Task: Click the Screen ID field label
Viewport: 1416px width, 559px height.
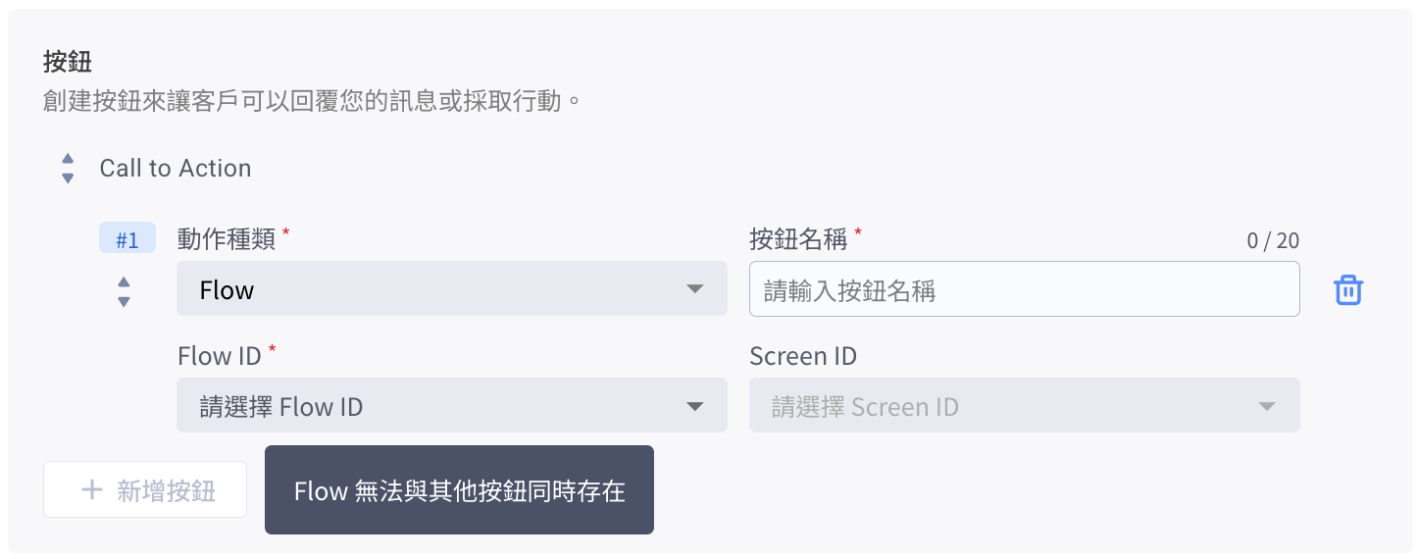Action: click(x=803, y=356)
